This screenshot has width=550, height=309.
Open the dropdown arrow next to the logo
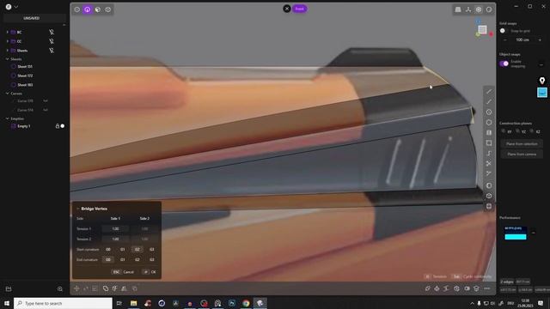click(15, 7)
